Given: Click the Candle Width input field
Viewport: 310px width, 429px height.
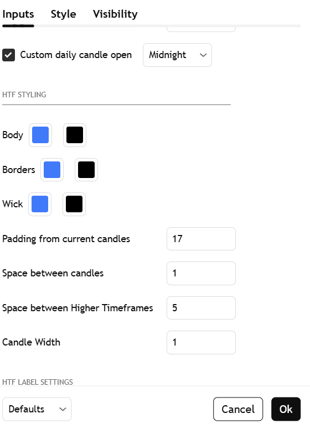Looking at the screenshot, I should 201,342.
